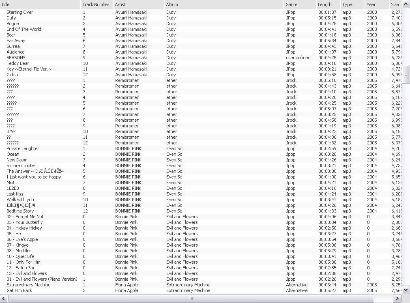The image size is (410, 303).
Task: Click the Artist column header
Action: pos(138,4)
